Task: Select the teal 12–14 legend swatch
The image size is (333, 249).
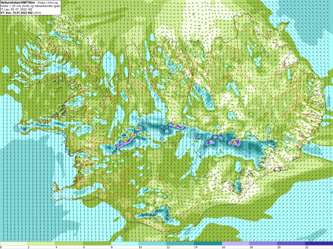Action: [180, 244]
